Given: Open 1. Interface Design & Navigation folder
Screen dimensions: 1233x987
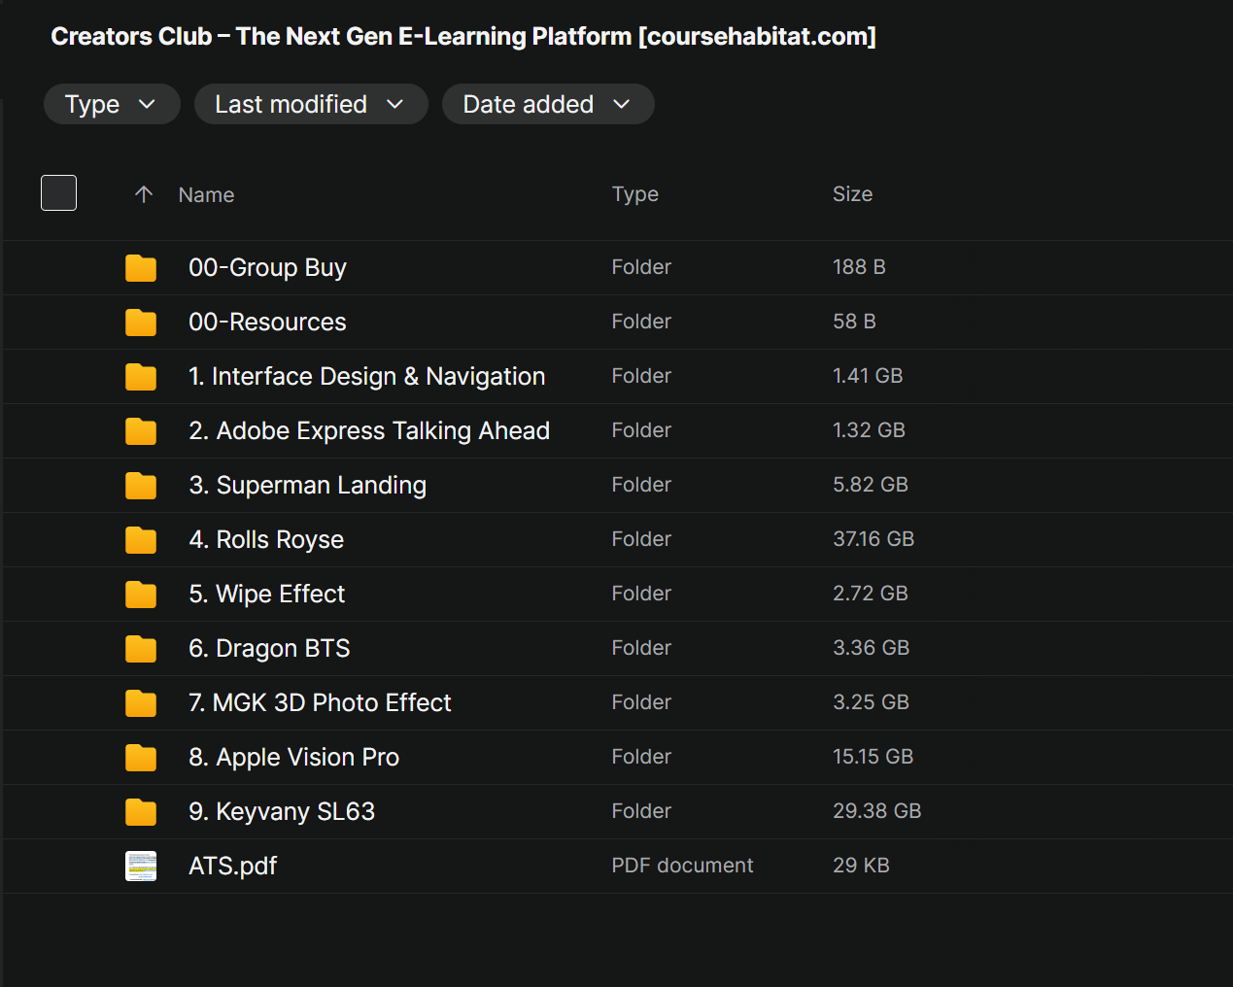Looking at the screenshot, I should 366,377.
